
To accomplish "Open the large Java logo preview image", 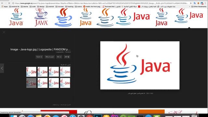I will click(x=140, y=65).
